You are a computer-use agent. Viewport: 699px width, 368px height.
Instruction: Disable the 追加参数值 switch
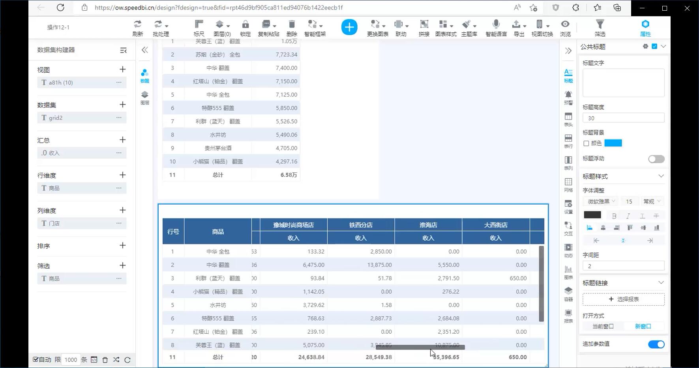(x=656, y=344)
